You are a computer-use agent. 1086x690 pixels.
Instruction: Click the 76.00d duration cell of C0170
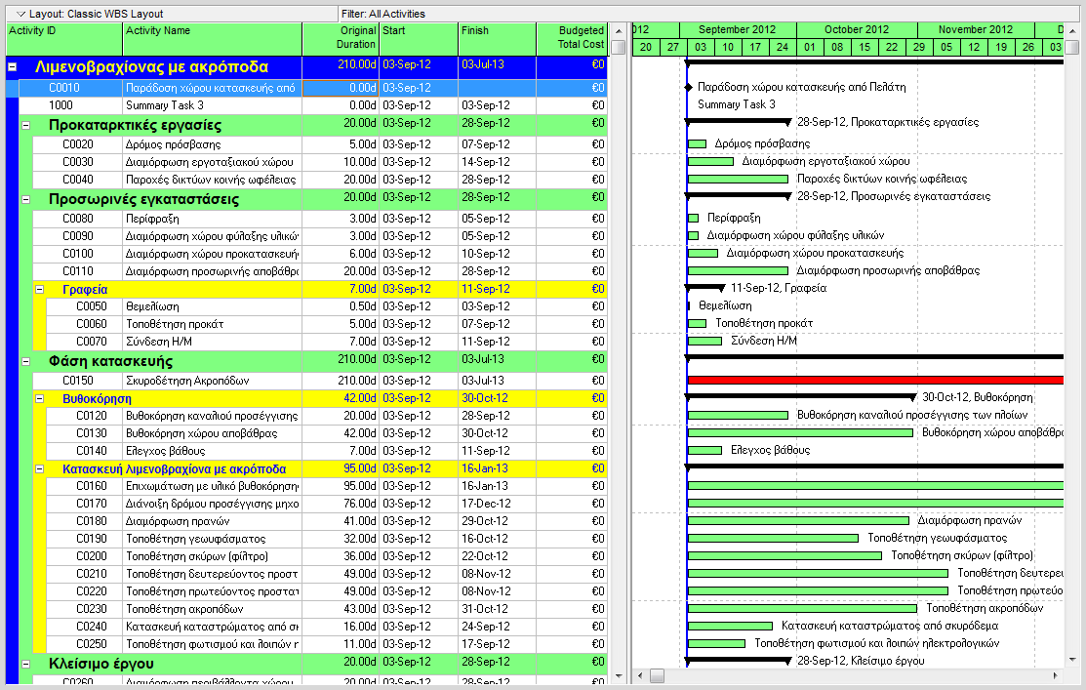click(341, 504)
